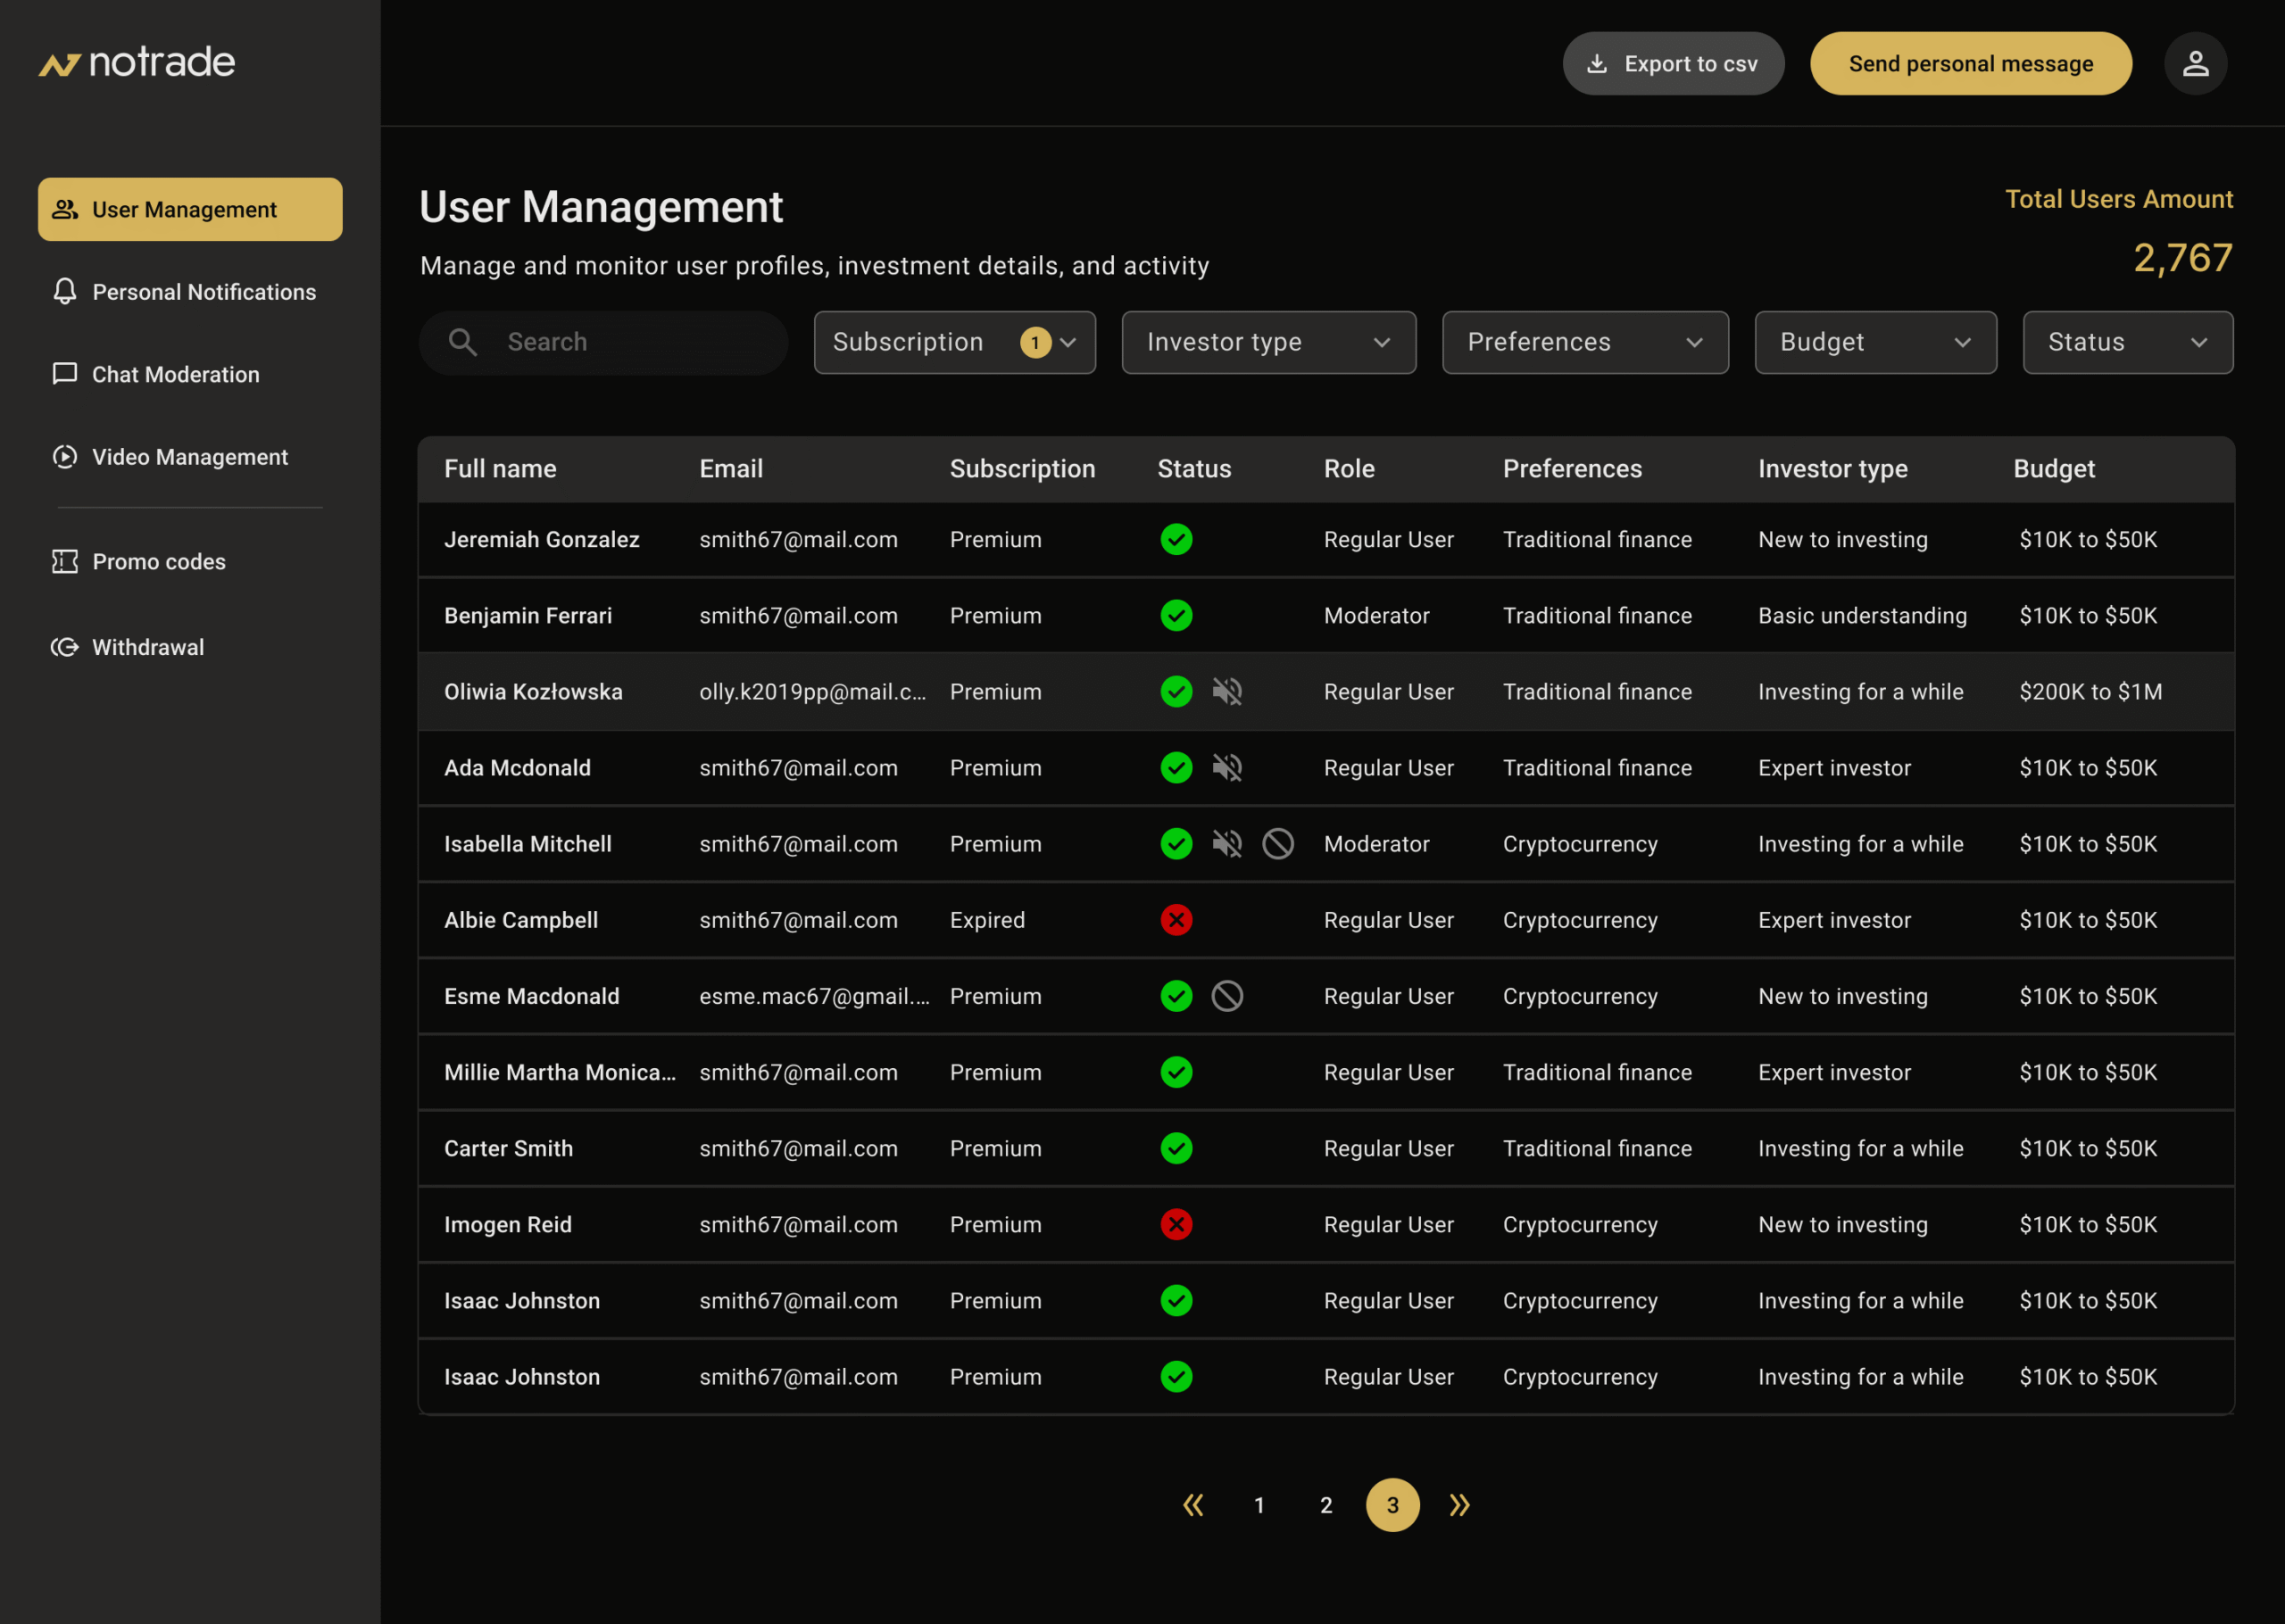This screenshot has height=1624, width=2285.
Task: Open the Preferences filter
Action: 1584,342
